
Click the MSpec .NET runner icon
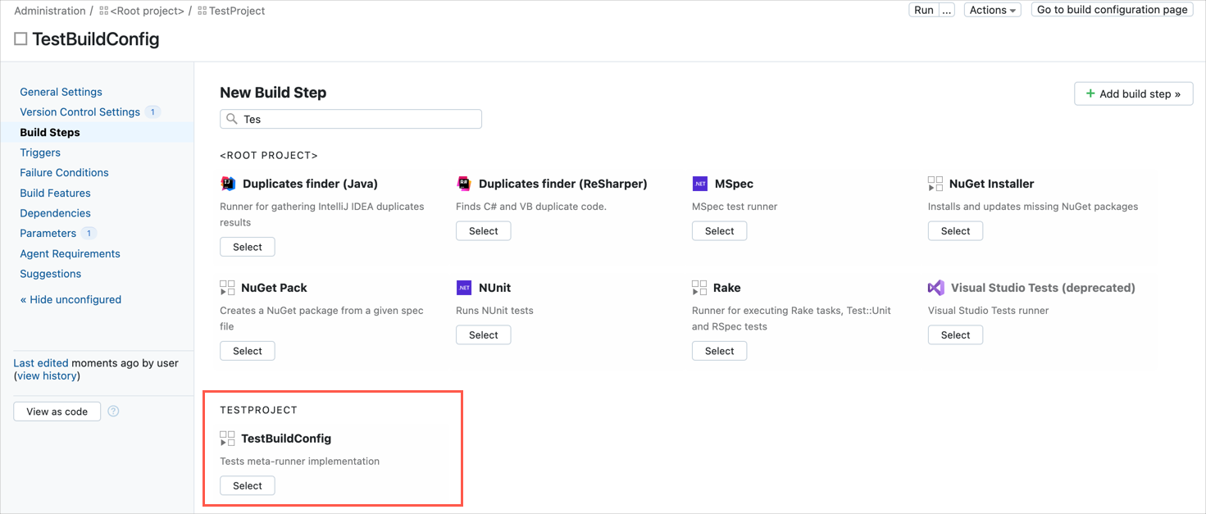pos(700,183)
